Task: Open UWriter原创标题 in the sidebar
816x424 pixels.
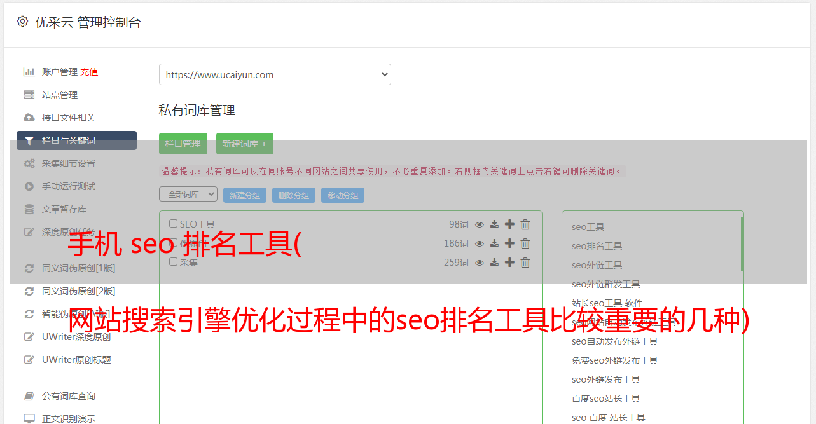Action: coord(76,360)
